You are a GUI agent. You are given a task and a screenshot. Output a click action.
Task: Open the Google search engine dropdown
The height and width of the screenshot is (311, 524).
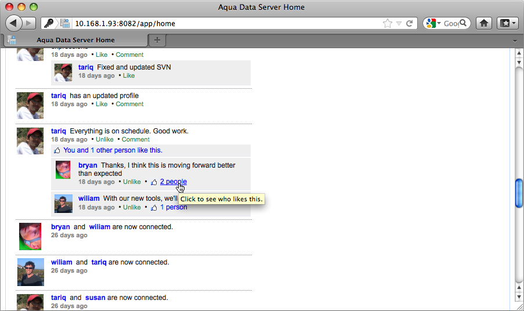coord(433,24)
